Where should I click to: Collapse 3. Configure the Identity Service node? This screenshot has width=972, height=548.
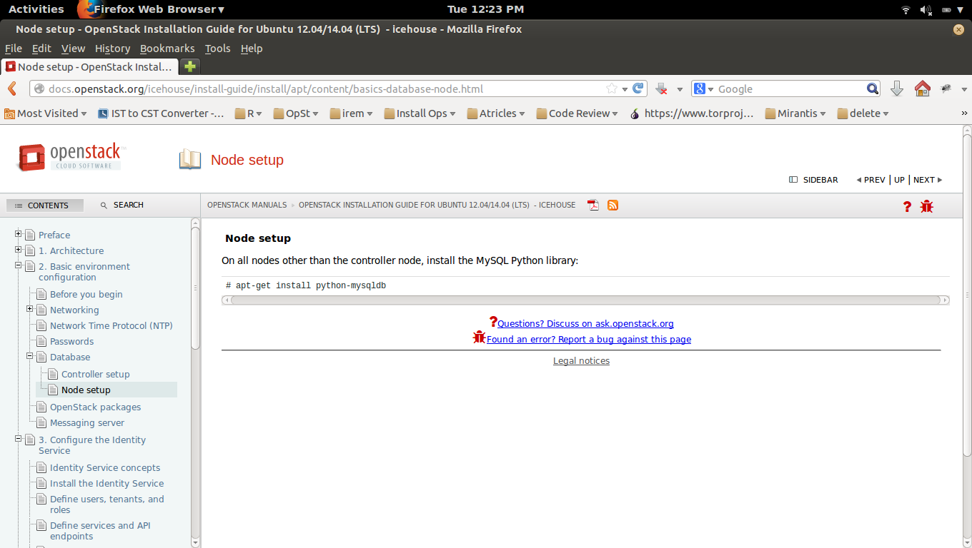(x=19, y=439)
